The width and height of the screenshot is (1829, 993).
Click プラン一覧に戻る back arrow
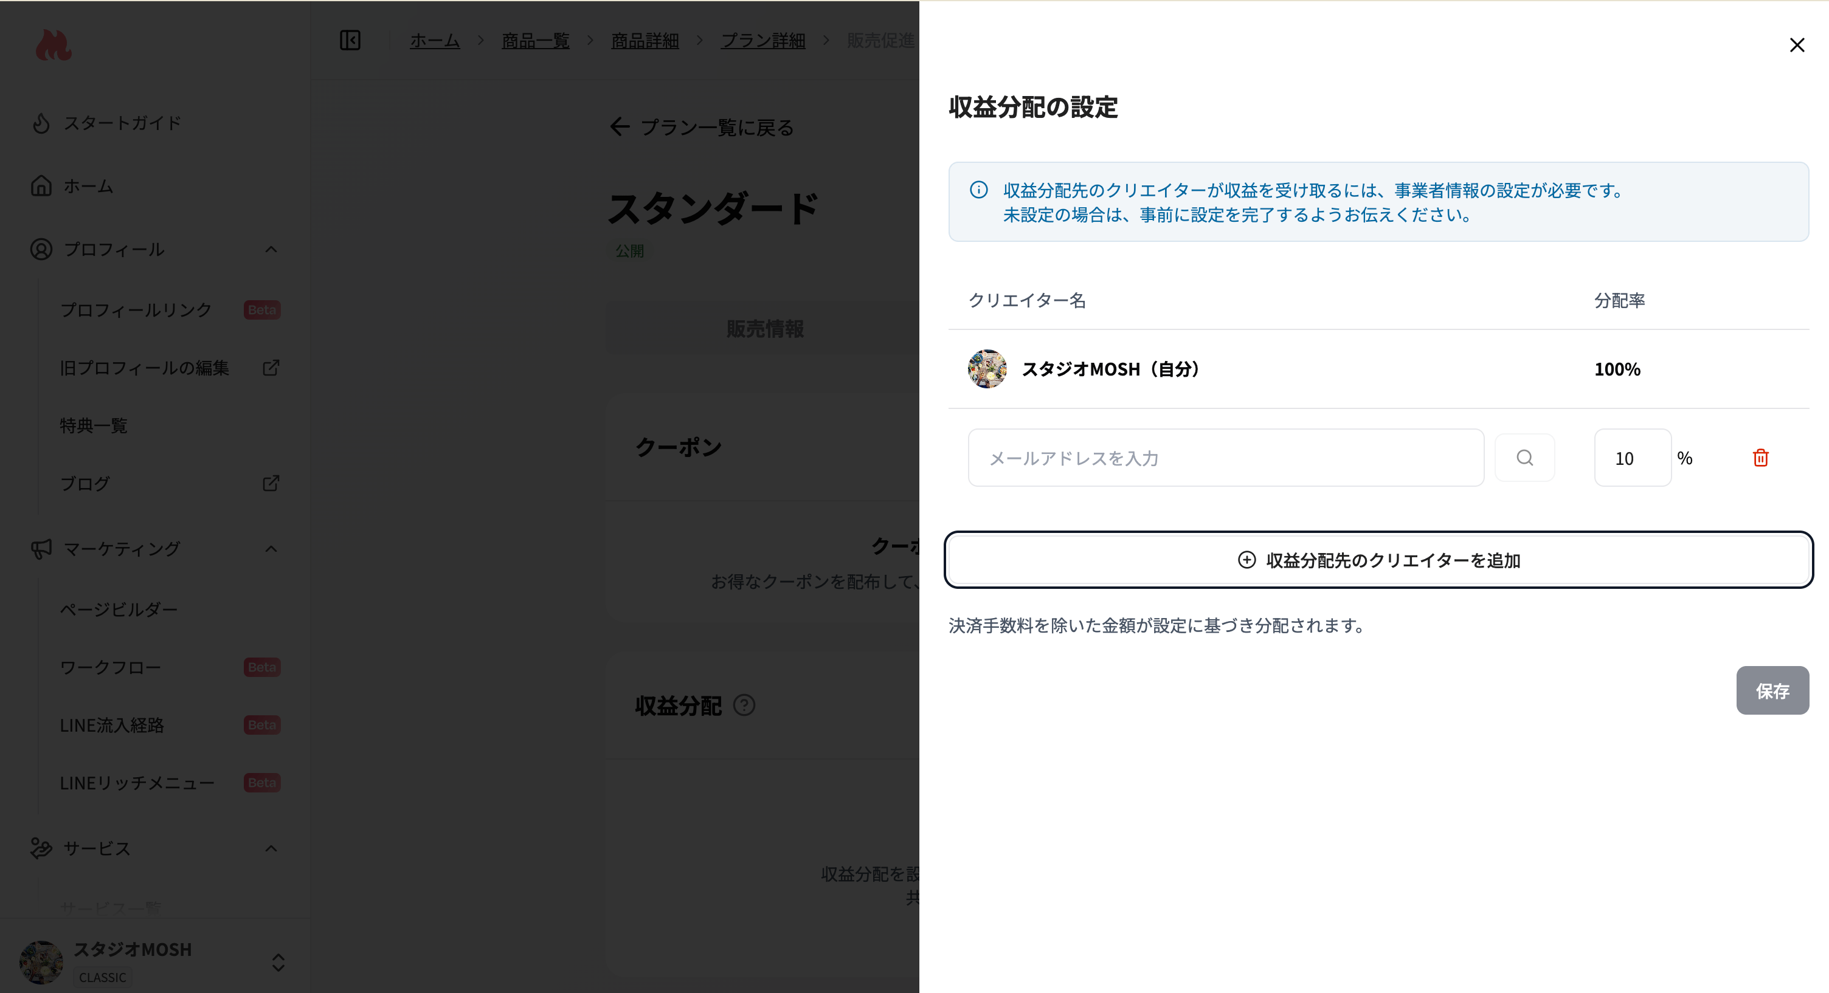click(x=619, y=127)
